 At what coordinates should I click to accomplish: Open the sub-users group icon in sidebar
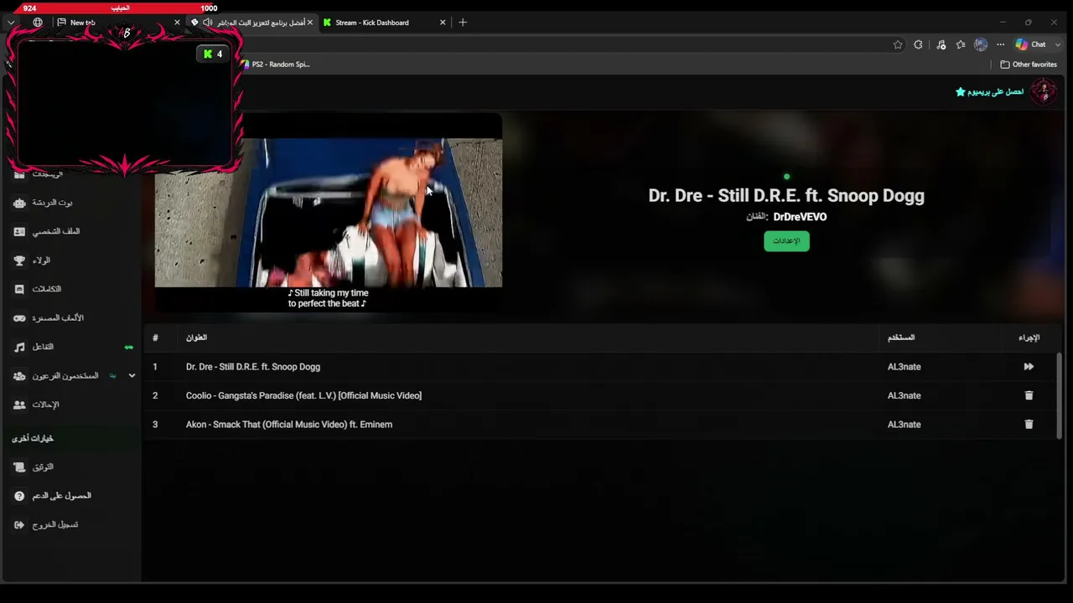[x=19, y=376]
